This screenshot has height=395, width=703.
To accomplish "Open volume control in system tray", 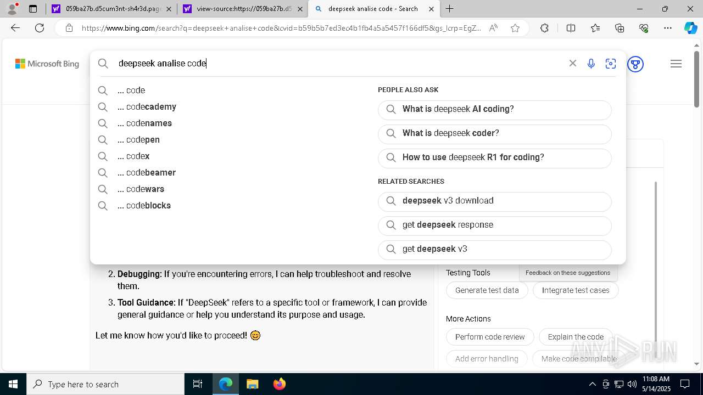I will [632, 384].
